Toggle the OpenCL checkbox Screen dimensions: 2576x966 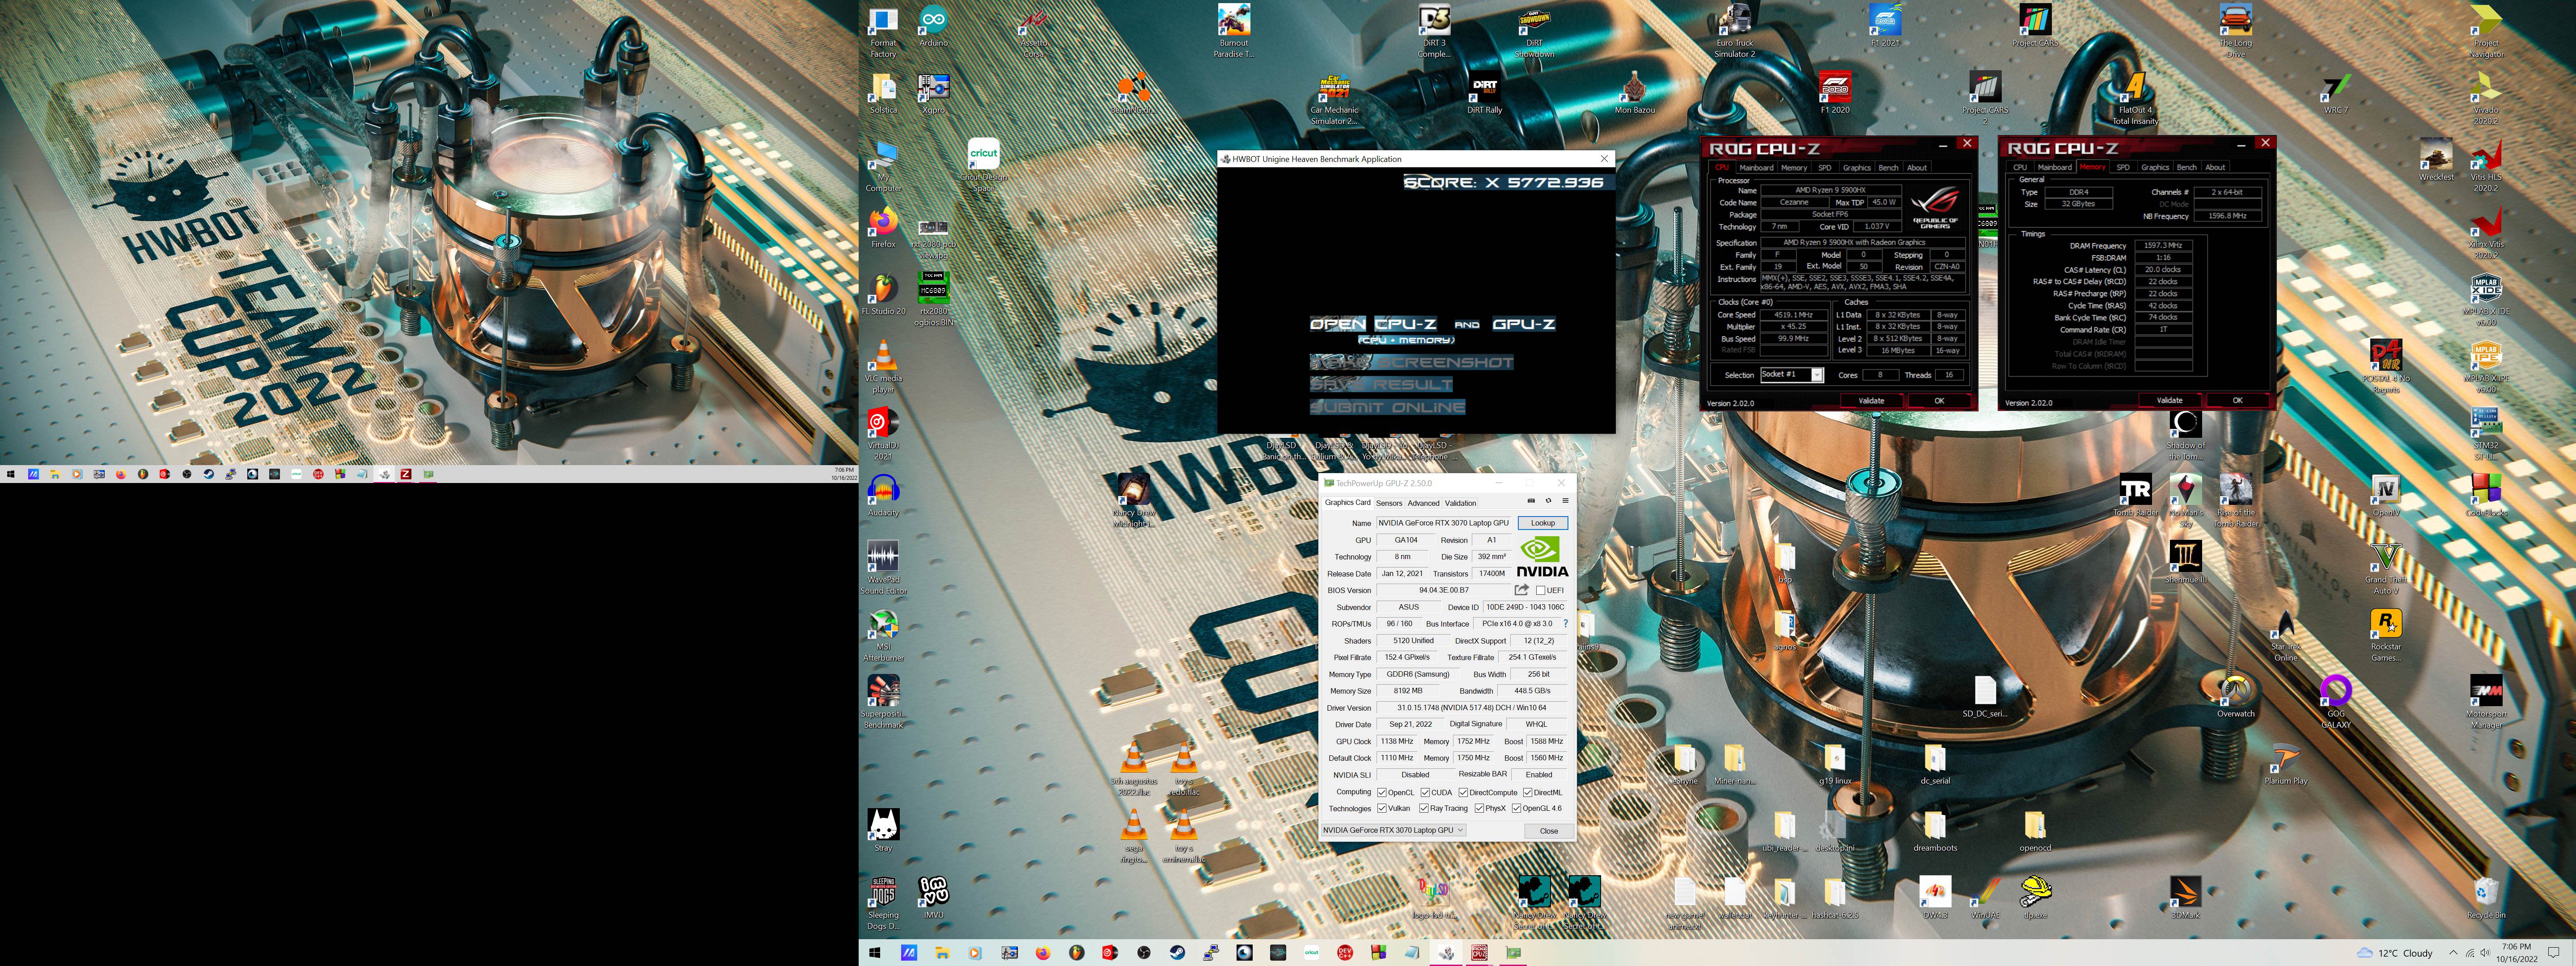click(1382, 792)
